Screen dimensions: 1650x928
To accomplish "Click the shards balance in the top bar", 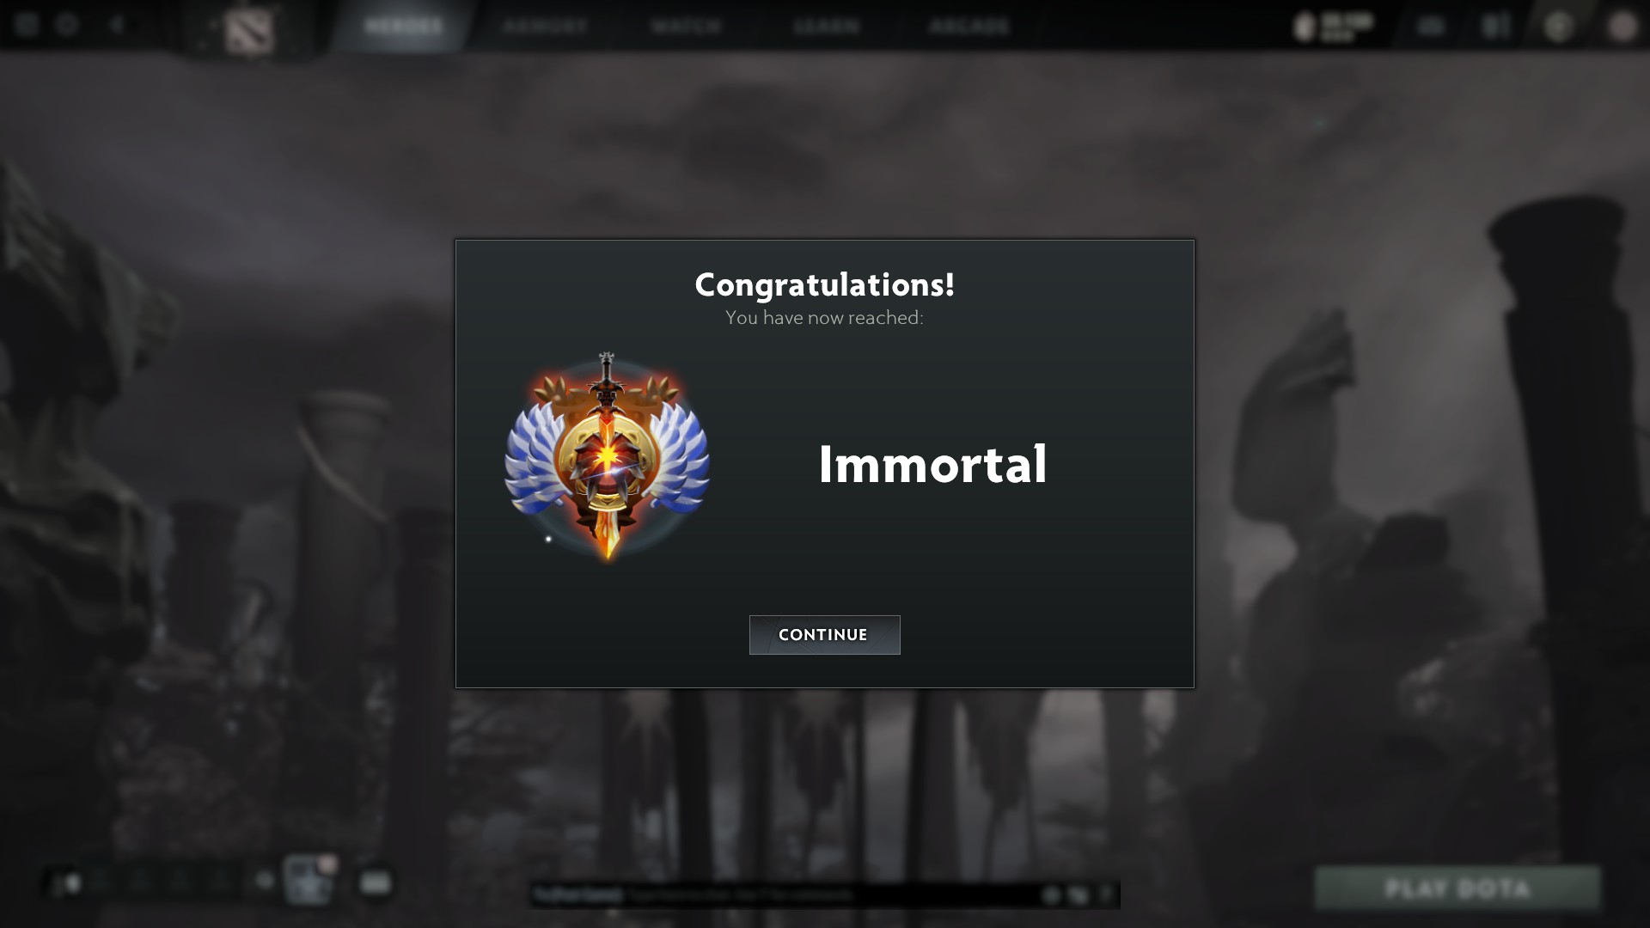I will pos(1334,27).
